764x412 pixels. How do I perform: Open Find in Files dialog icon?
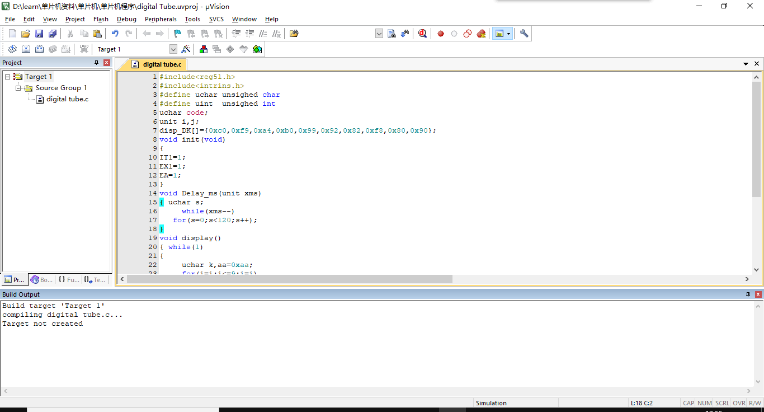coord(294,34)
